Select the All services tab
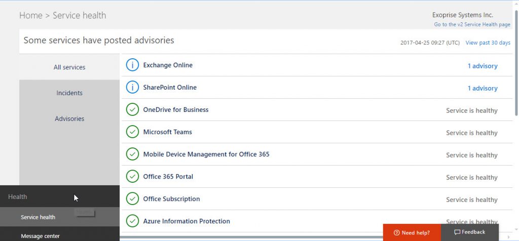The height and width of the screenshot is (241, 519). 69,67
